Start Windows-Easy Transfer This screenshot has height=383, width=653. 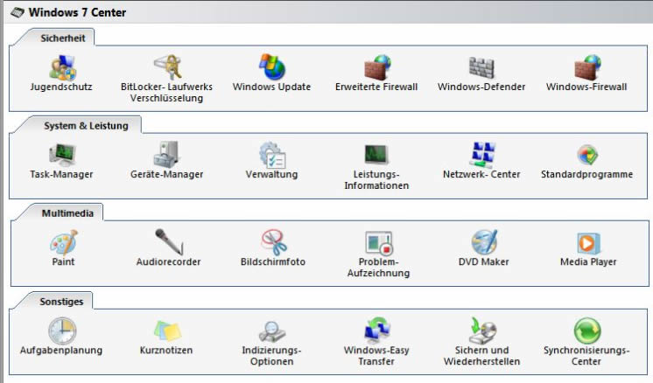click(377, 331)
